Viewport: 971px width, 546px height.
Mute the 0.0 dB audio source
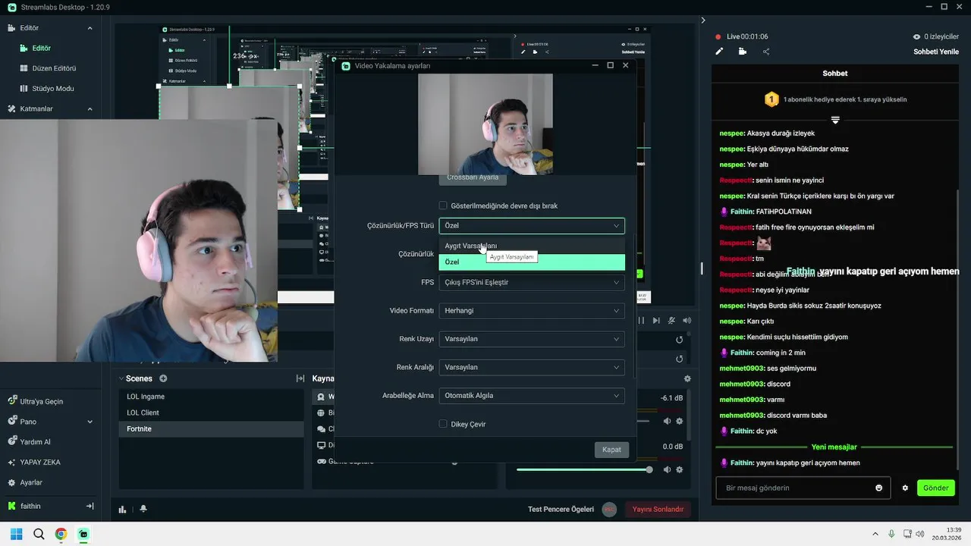(668, 469)
